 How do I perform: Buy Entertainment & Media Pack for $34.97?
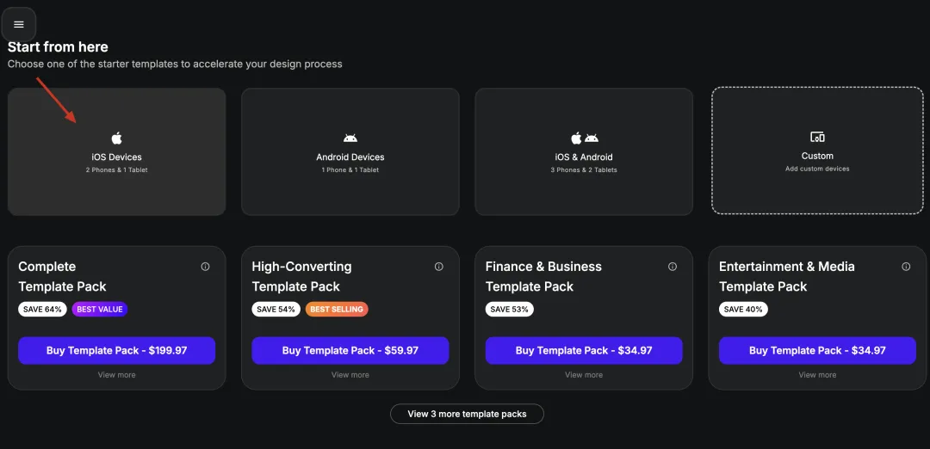tap(817, 350)
